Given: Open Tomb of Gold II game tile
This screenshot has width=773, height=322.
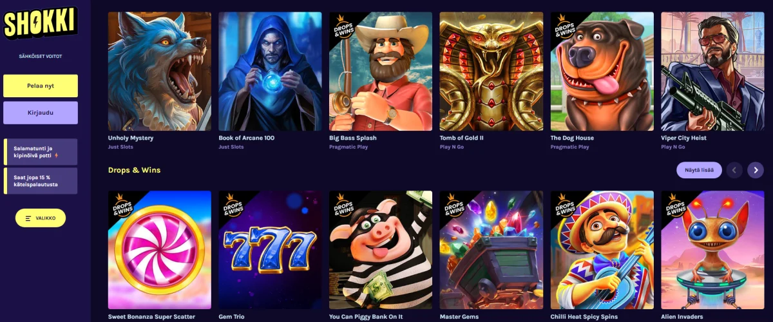Looking at the screenshot, I should tap(491, 71).
